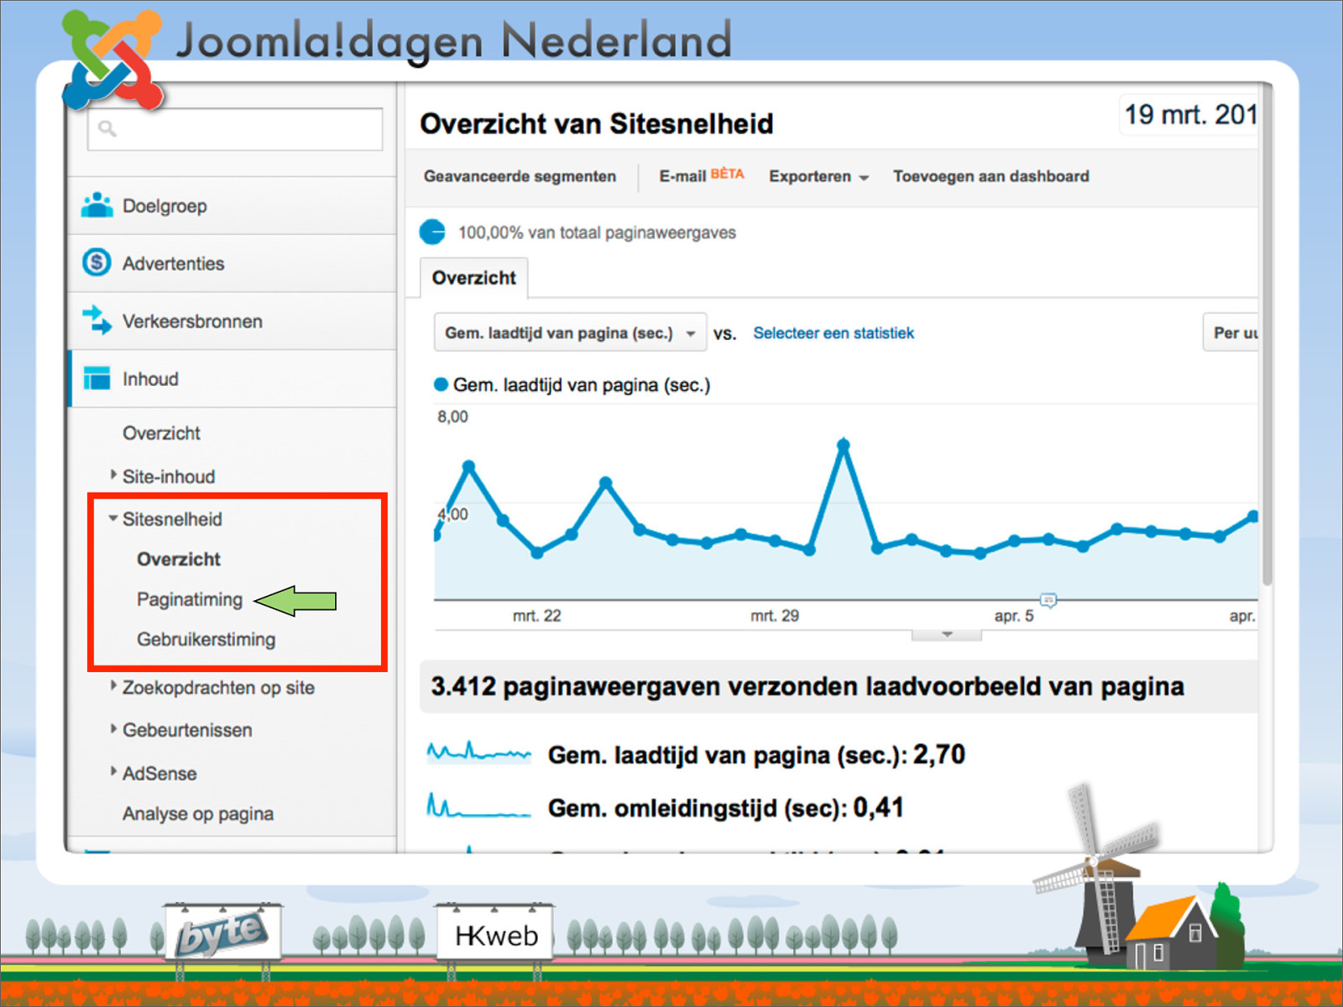Click 'Overzicht van Sitesnelheid' title

coord(597,123)
